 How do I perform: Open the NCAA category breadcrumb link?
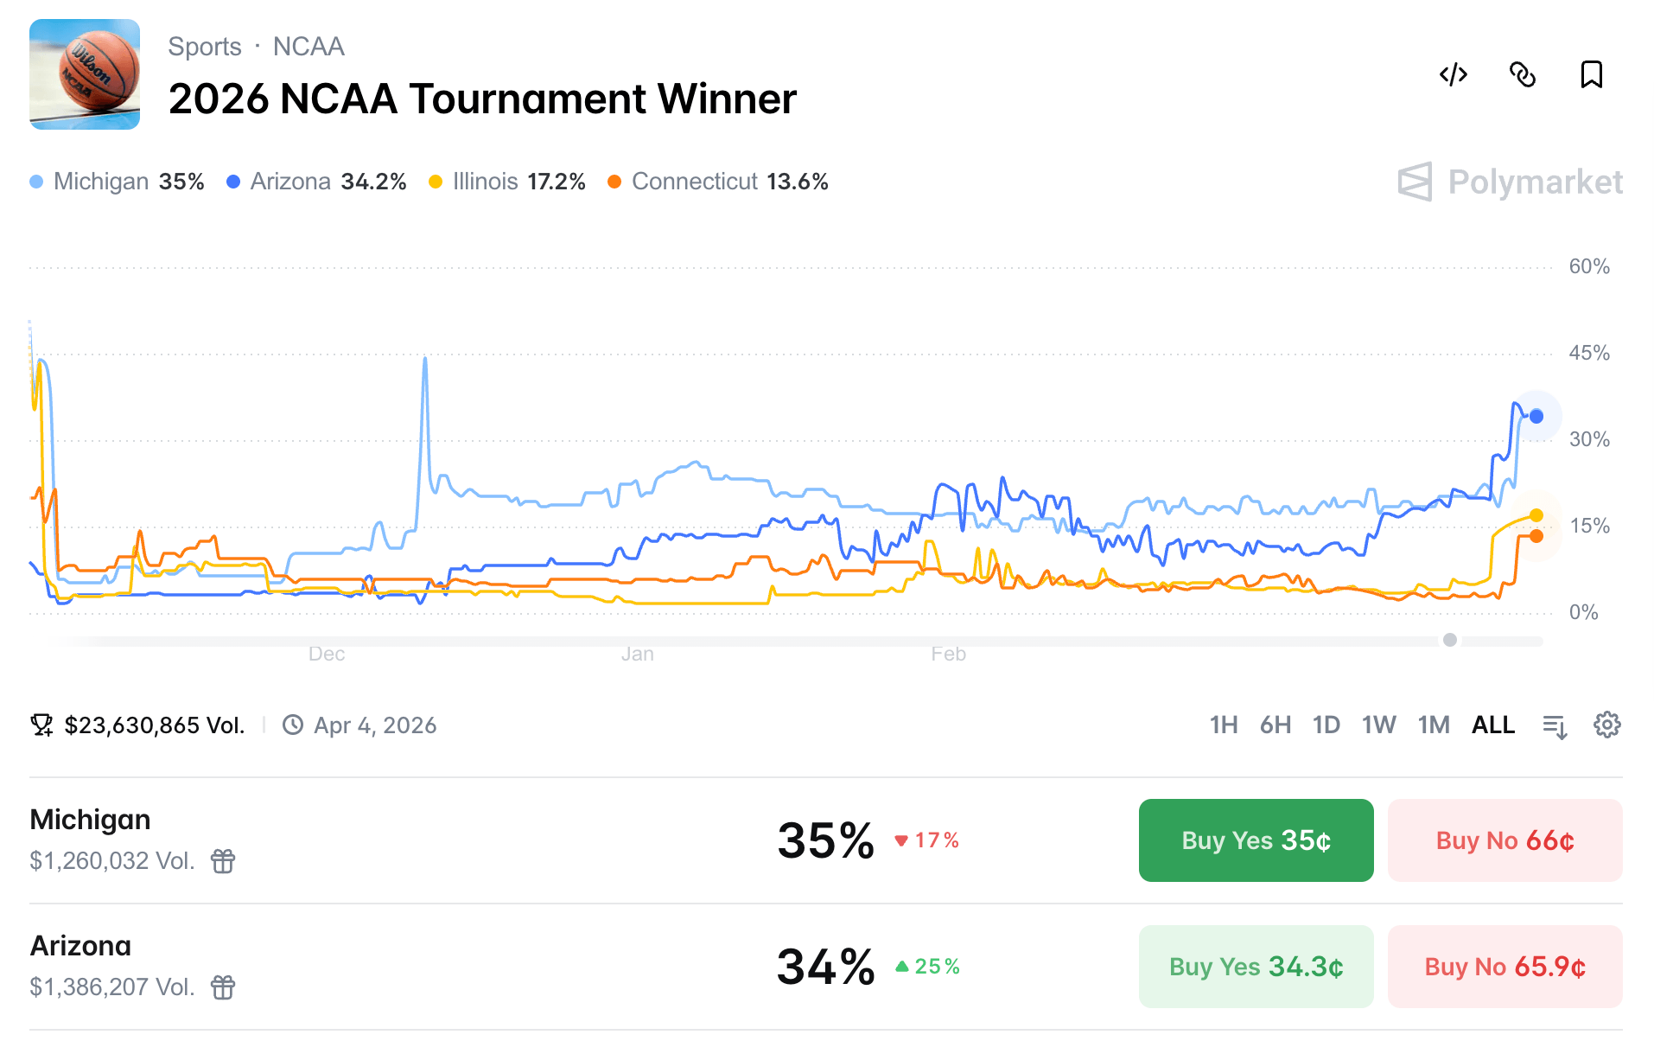tap(309, 47)
